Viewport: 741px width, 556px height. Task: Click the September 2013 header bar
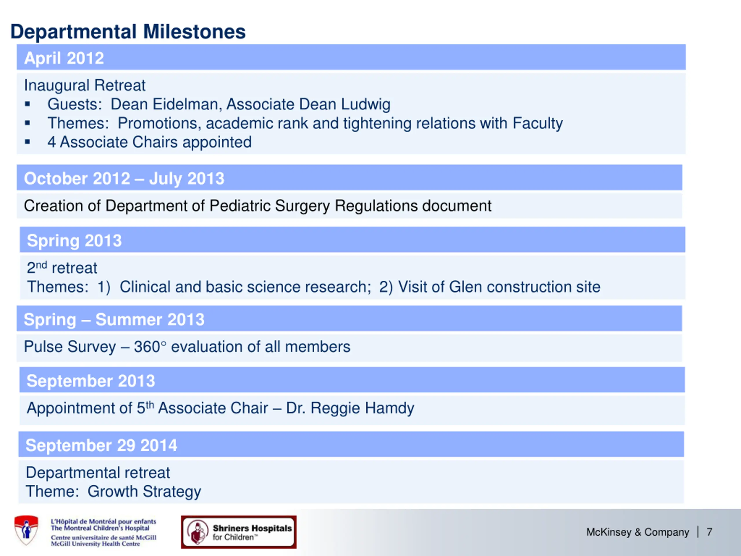pyautogui.click(x=352, y=380)
